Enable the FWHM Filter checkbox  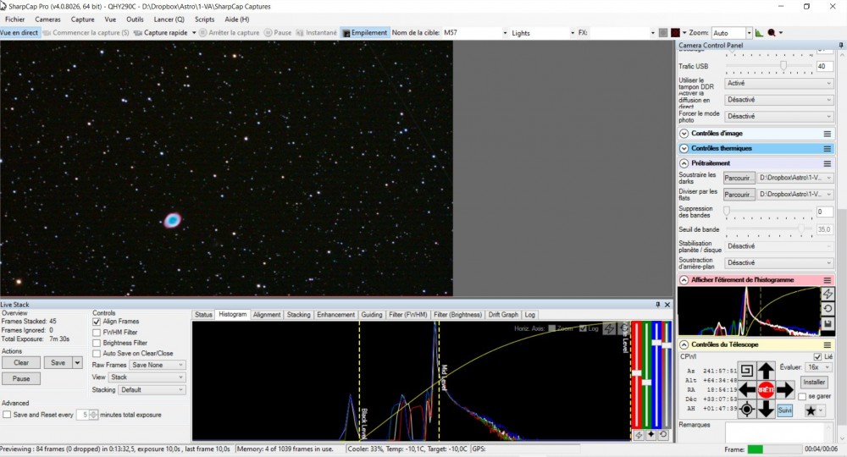(97, 333)
